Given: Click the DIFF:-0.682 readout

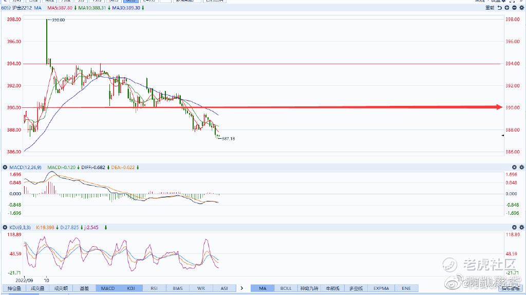Looking at the screenshot, I should coord(93,167).
